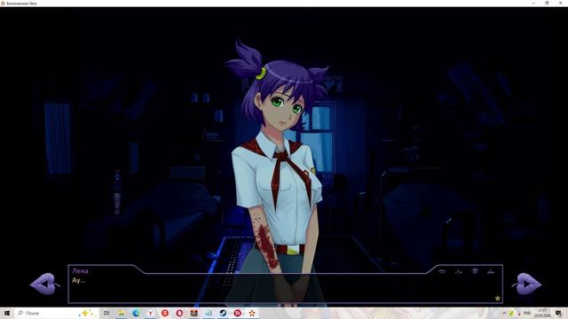Image resolution: width=568 pixels, height=319 pixels.
Task: Go back using the purple backward arrow
Action: (44, 284)
